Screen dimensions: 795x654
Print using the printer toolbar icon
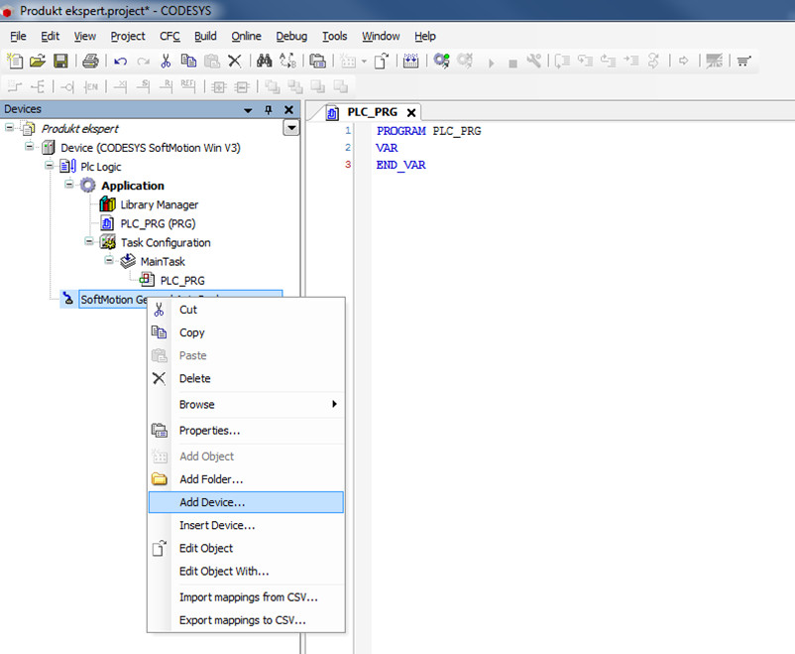point(90,61)
